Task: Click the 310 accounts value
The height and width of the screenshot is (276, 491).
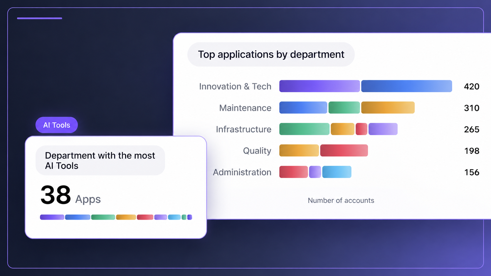Action: point(472,108)
